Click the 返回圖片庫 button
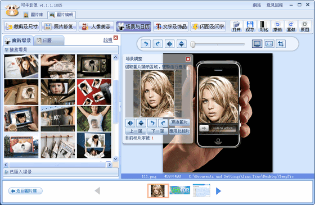The image size is (315, 205). pos(25,191)
